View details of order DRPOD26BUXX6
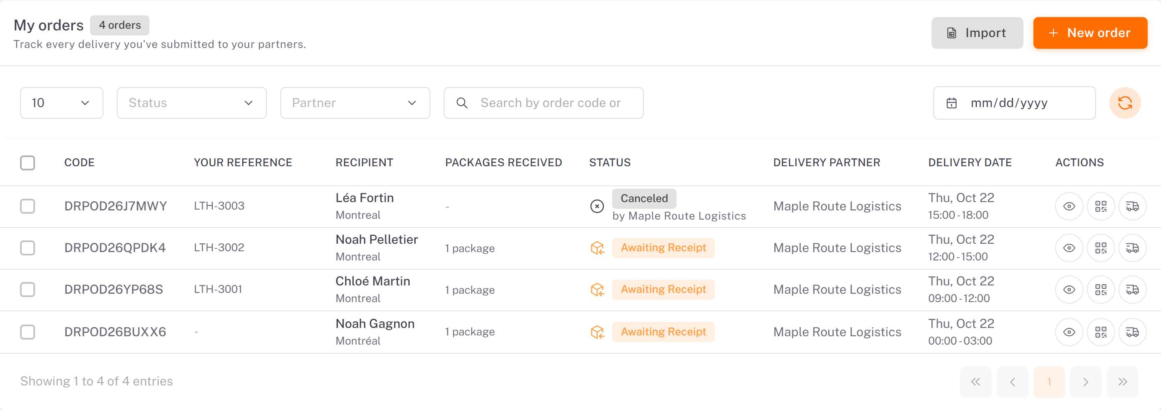Image resolution: width=1161 pixels, height=410 pixels. pyautogui.click(x=1069, y=332)
